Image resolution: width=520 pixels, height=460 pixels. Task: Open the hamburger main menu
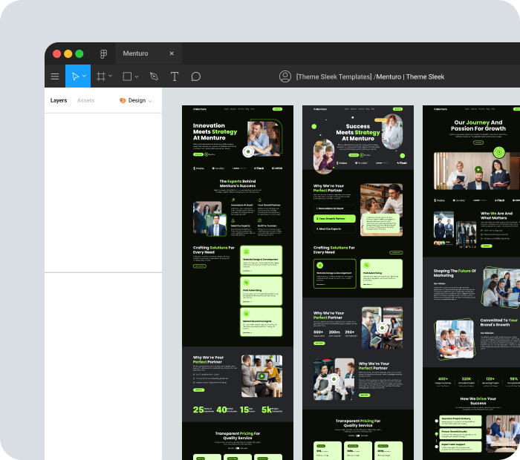tap(55, 76)
